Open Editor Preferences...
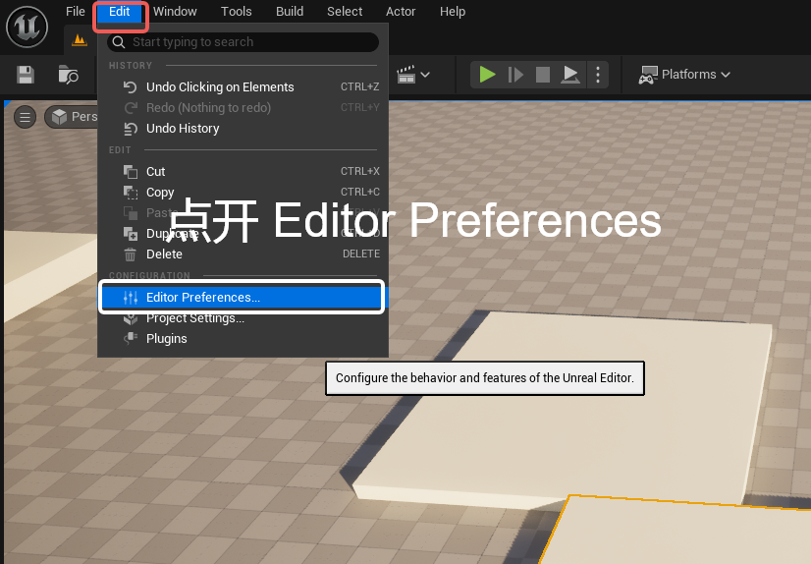811x564 pixels. tap(242, 297)
